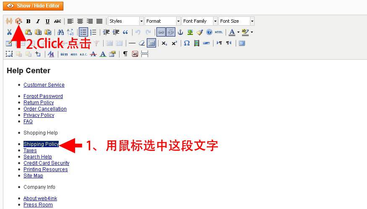Align text right
The width and height of the screenshot is (367, 209).
coord(90,21)
